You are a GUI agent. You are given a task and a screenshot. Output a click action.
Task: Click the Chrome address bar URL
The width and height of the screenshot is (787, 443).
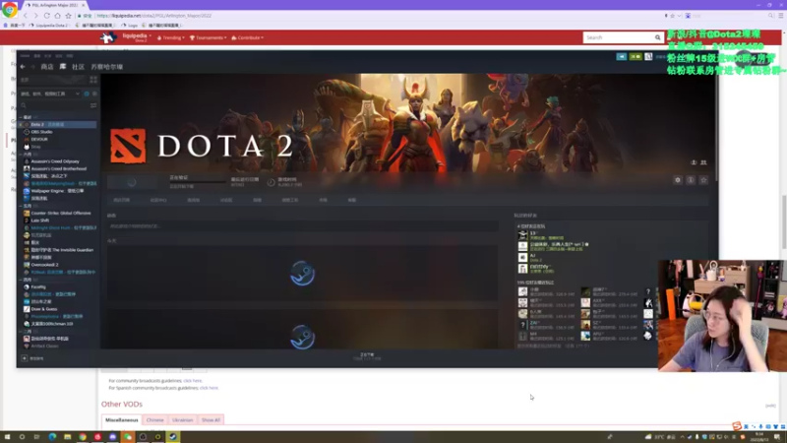coord(153,16)
